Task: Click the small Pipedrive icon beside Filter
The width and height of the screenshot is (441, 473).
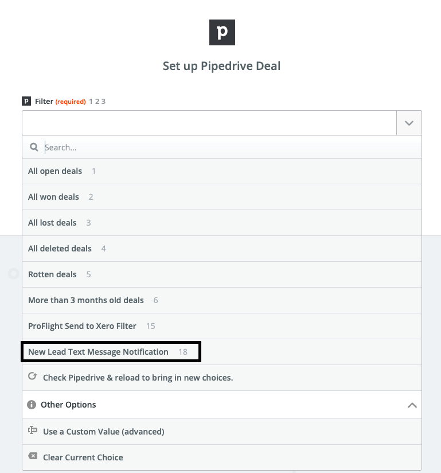Action: tap(26, 102)
